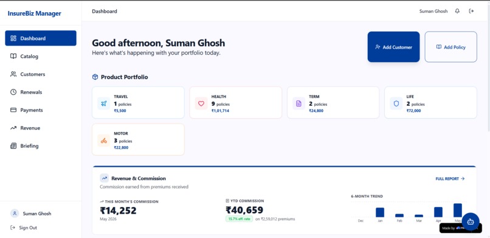
Task: Click the Feb bar in trend chart
Action: [399, 215]
